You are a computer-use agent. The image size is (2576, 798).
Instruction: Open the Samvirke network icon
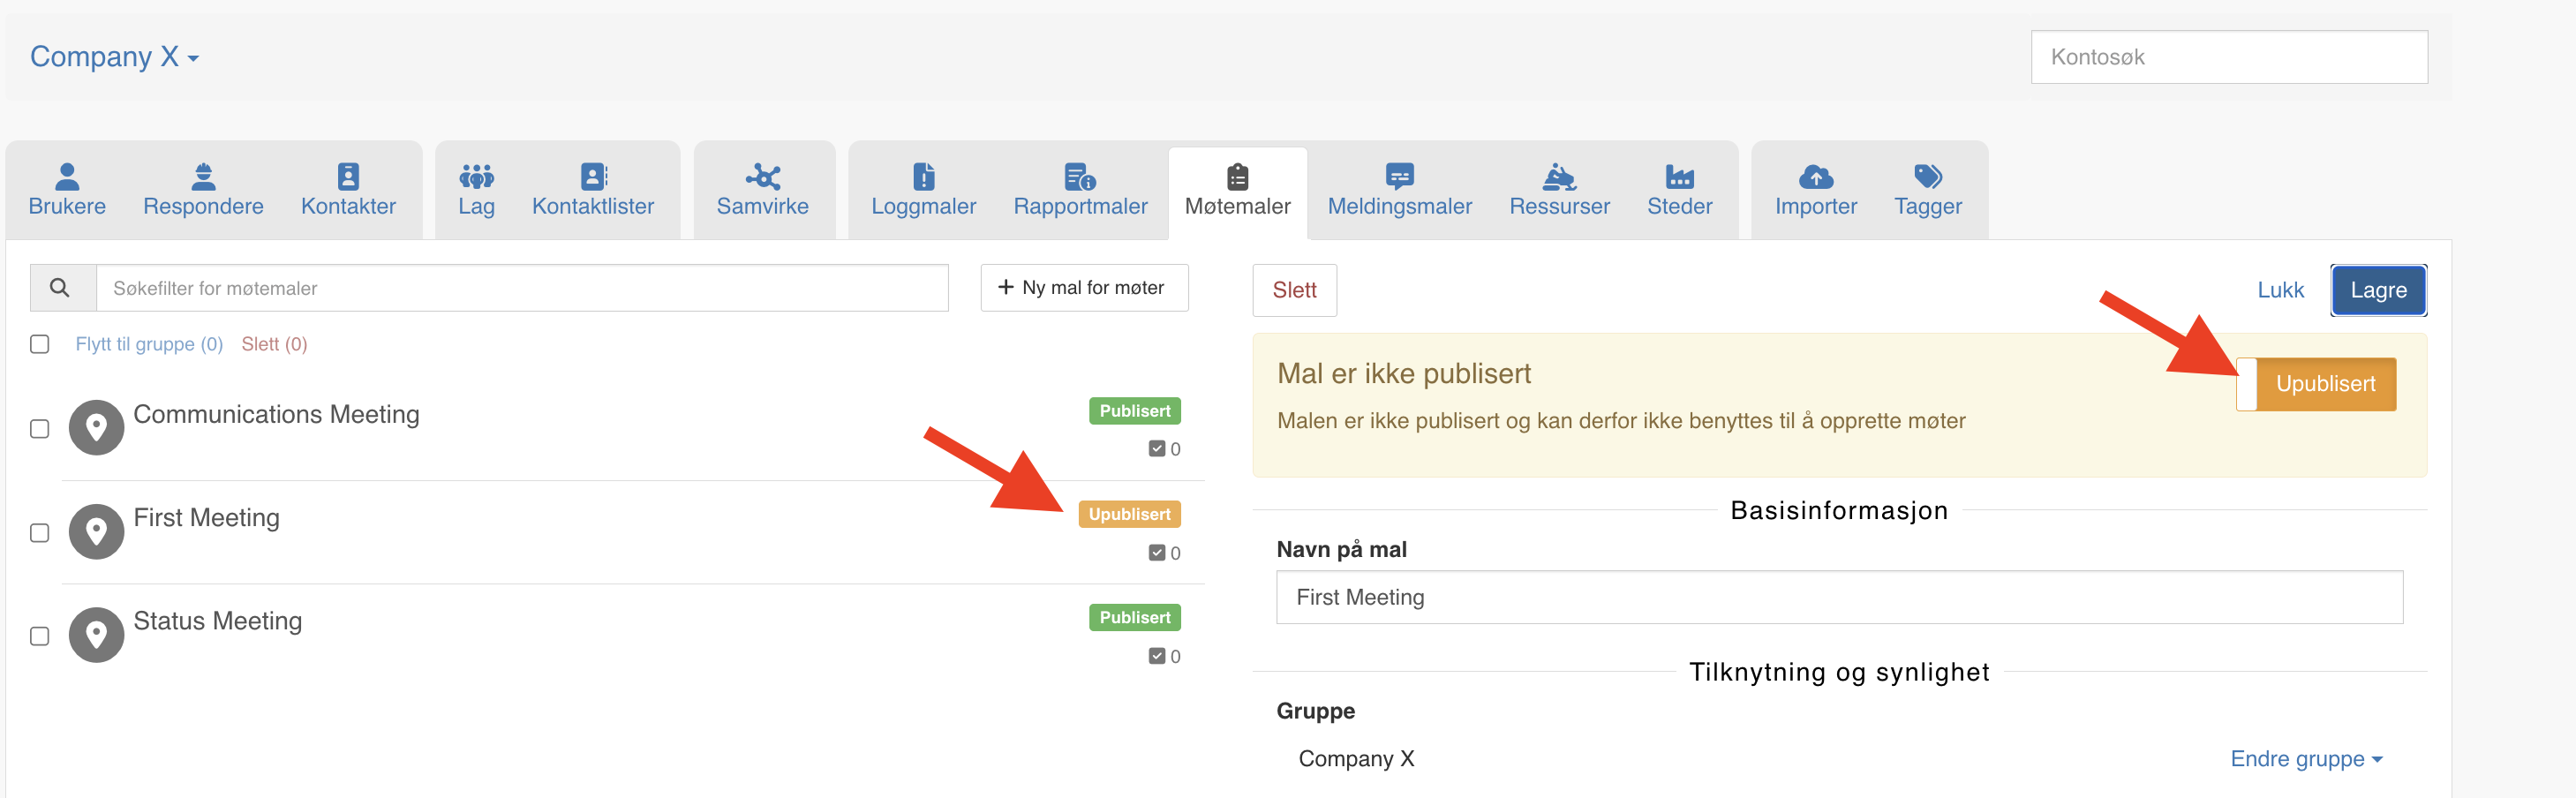tap(763, 176)
